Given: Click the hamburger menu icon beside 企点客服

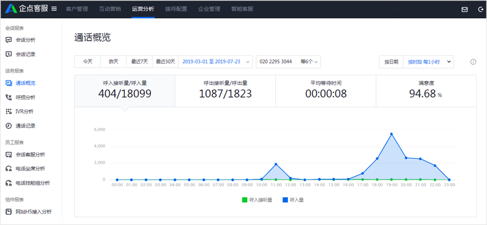Looking at the screenshot, I should [54, 8].
